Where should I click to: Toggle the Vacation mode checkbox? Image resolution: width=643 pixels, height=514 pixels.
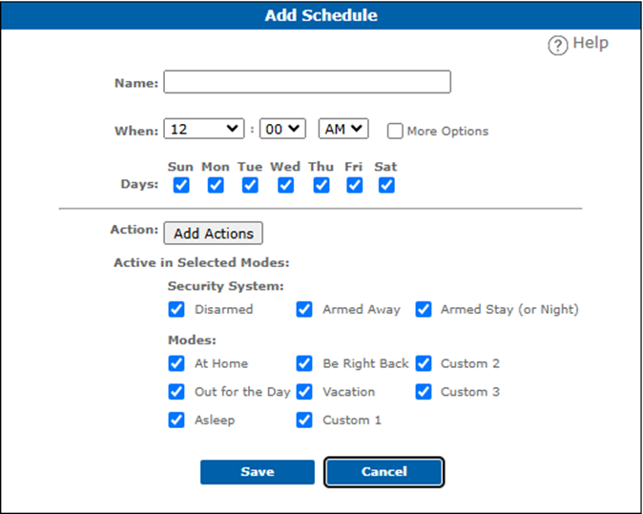(304, 392)
